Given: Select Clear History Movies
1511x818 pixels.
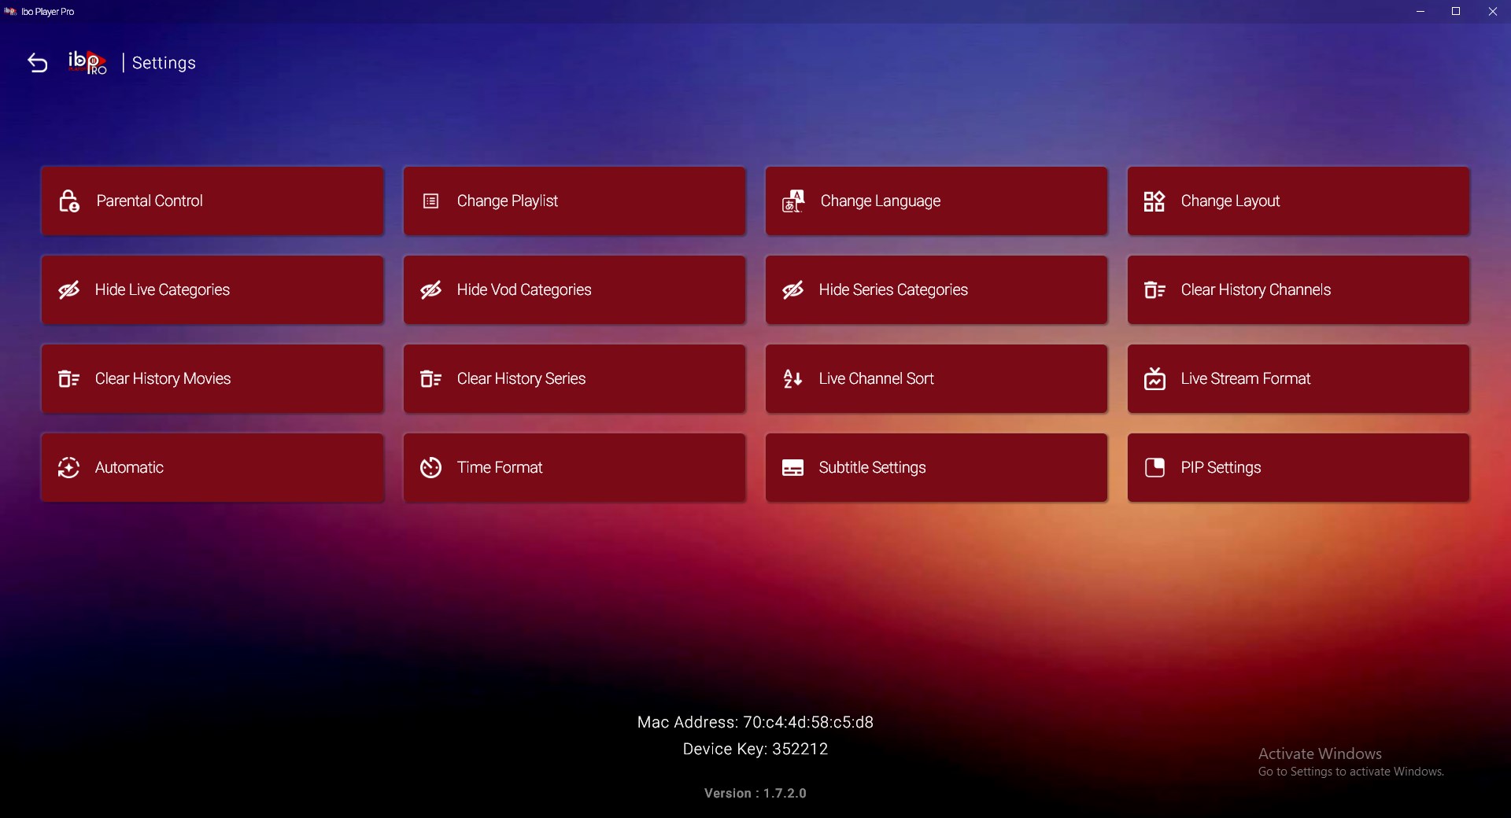Looking at the screenshot, I should point(212,378).
